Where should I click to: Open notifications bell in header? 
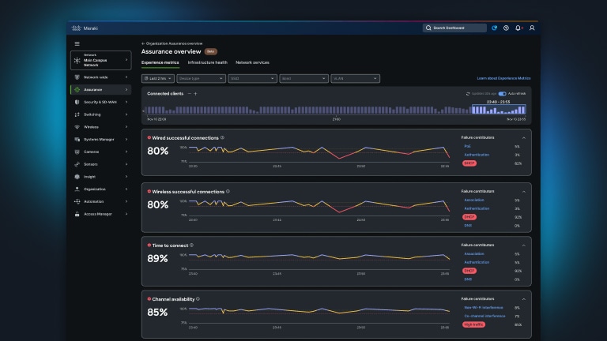[x=518, y=28]
